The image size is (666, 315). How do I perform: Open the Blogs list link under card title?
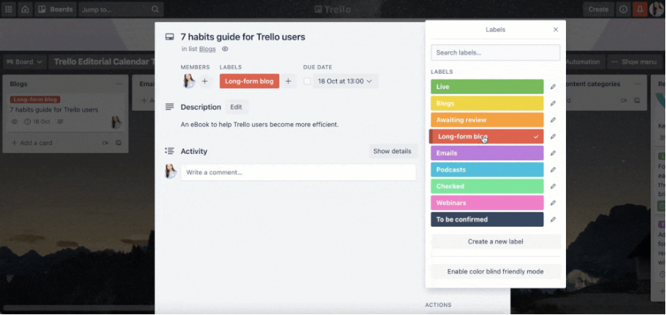pyautogui.click(x=207, y=49)
